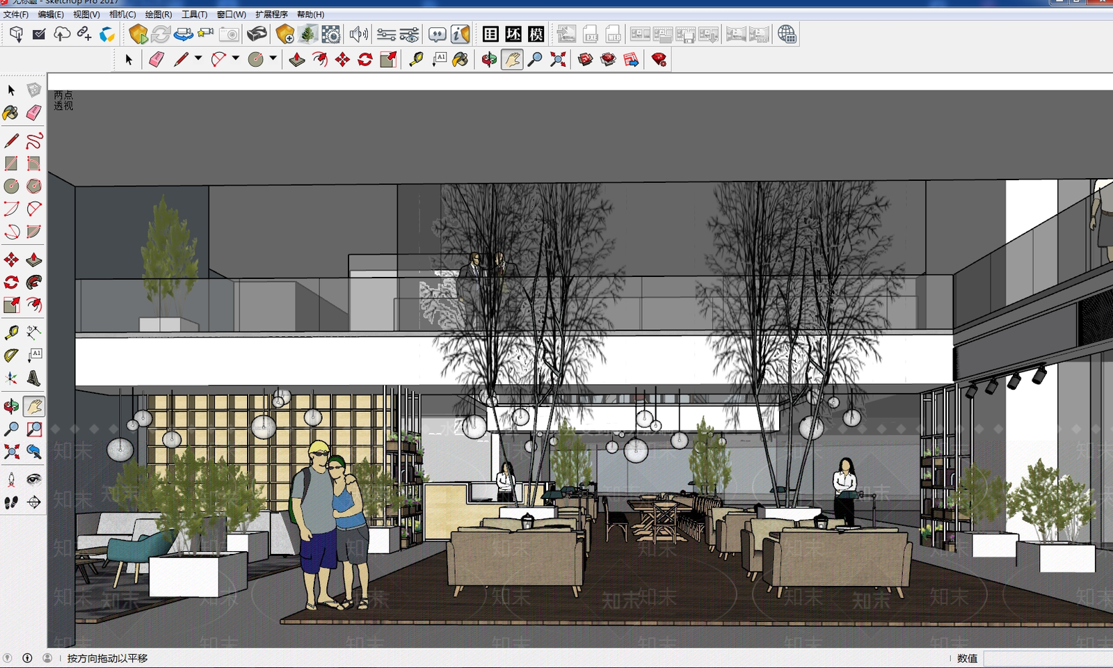This screenshot has height=668, width=1113.
Task: Select the Follow Me tool in left panel
Action: tap(34, 282)
